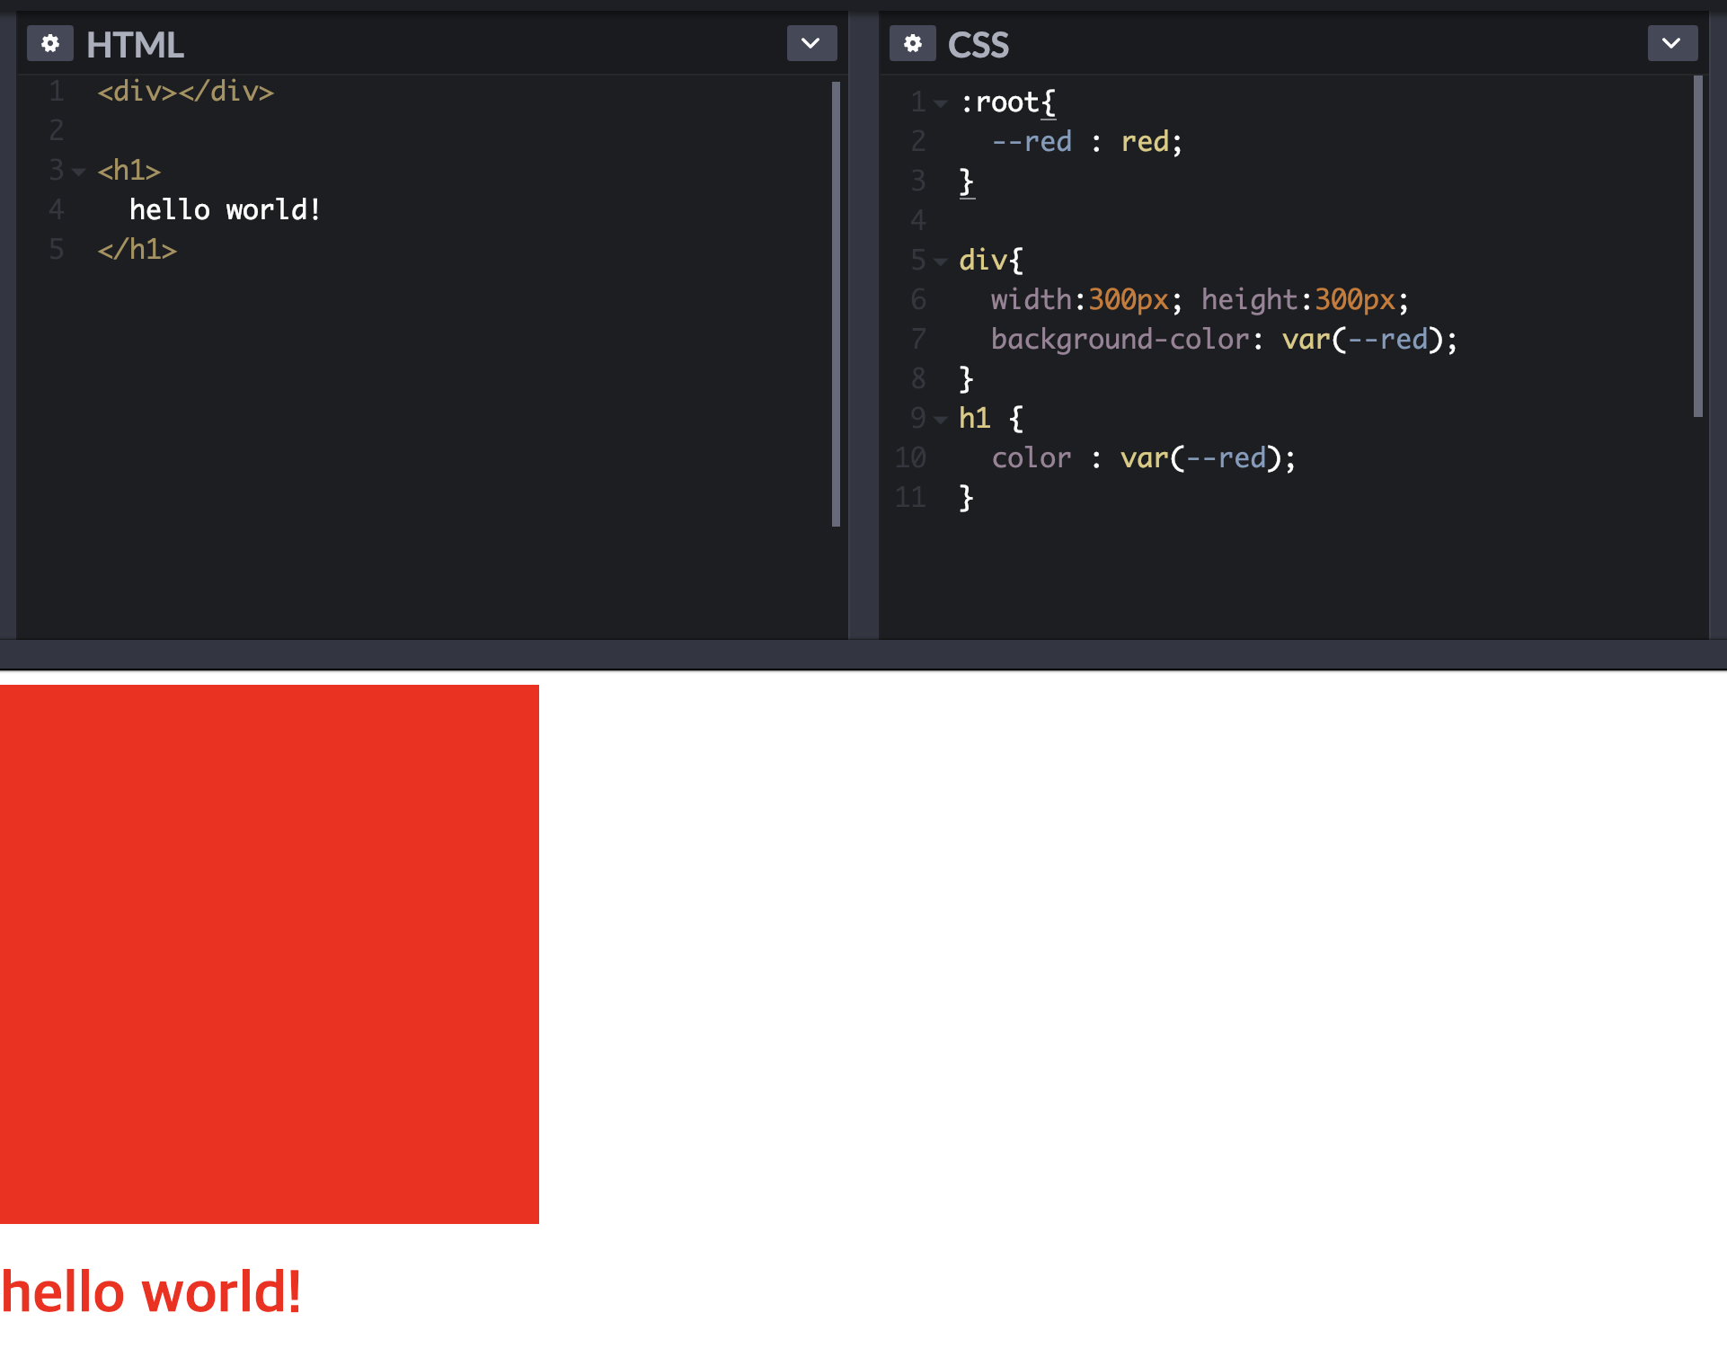Collapse the :root rule fold arrow
Image resolution: width=1727 pixels, height=1357 pixels.
[941, 103]
